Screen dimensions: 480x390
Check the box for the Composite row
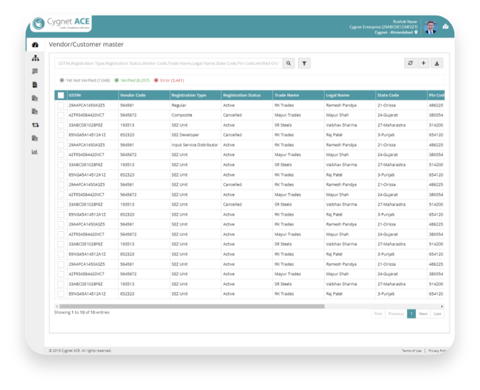pos(61,115)
